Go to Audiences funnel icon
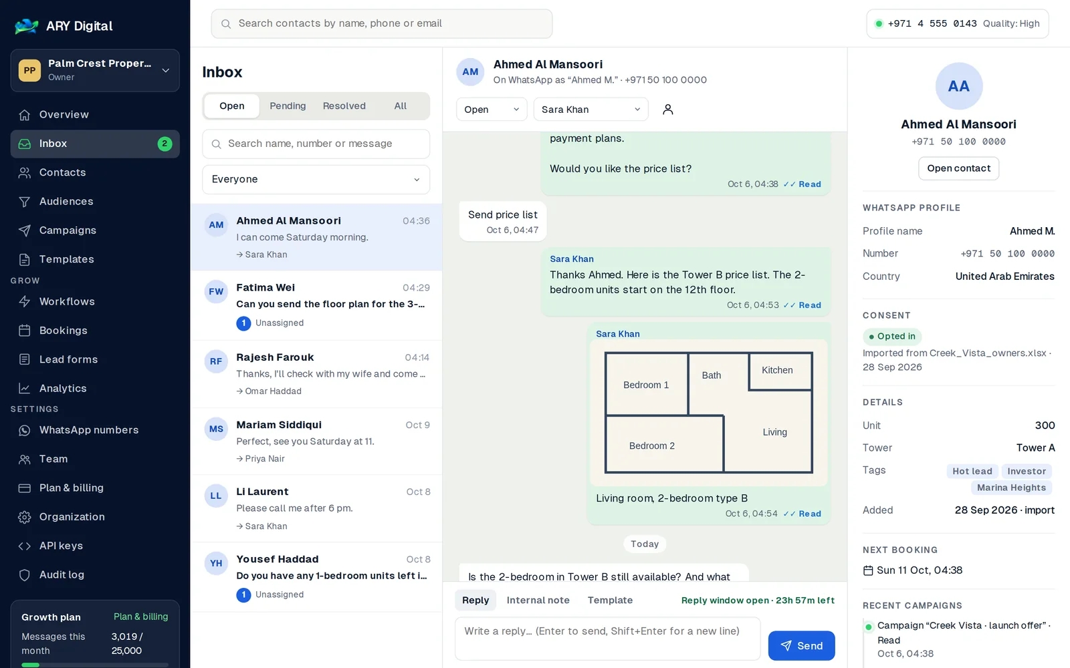 pyautogui.click(x=25, y=202)
